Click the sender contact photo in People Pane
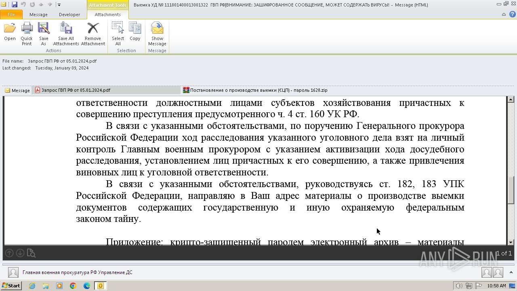517x291 pixels. 13,272
